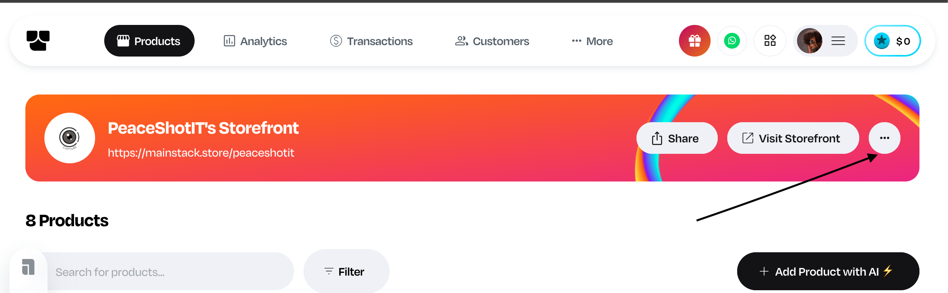Focus the Search for products field
This screenshot has height=293, width=948.
[x=170, y=272]
